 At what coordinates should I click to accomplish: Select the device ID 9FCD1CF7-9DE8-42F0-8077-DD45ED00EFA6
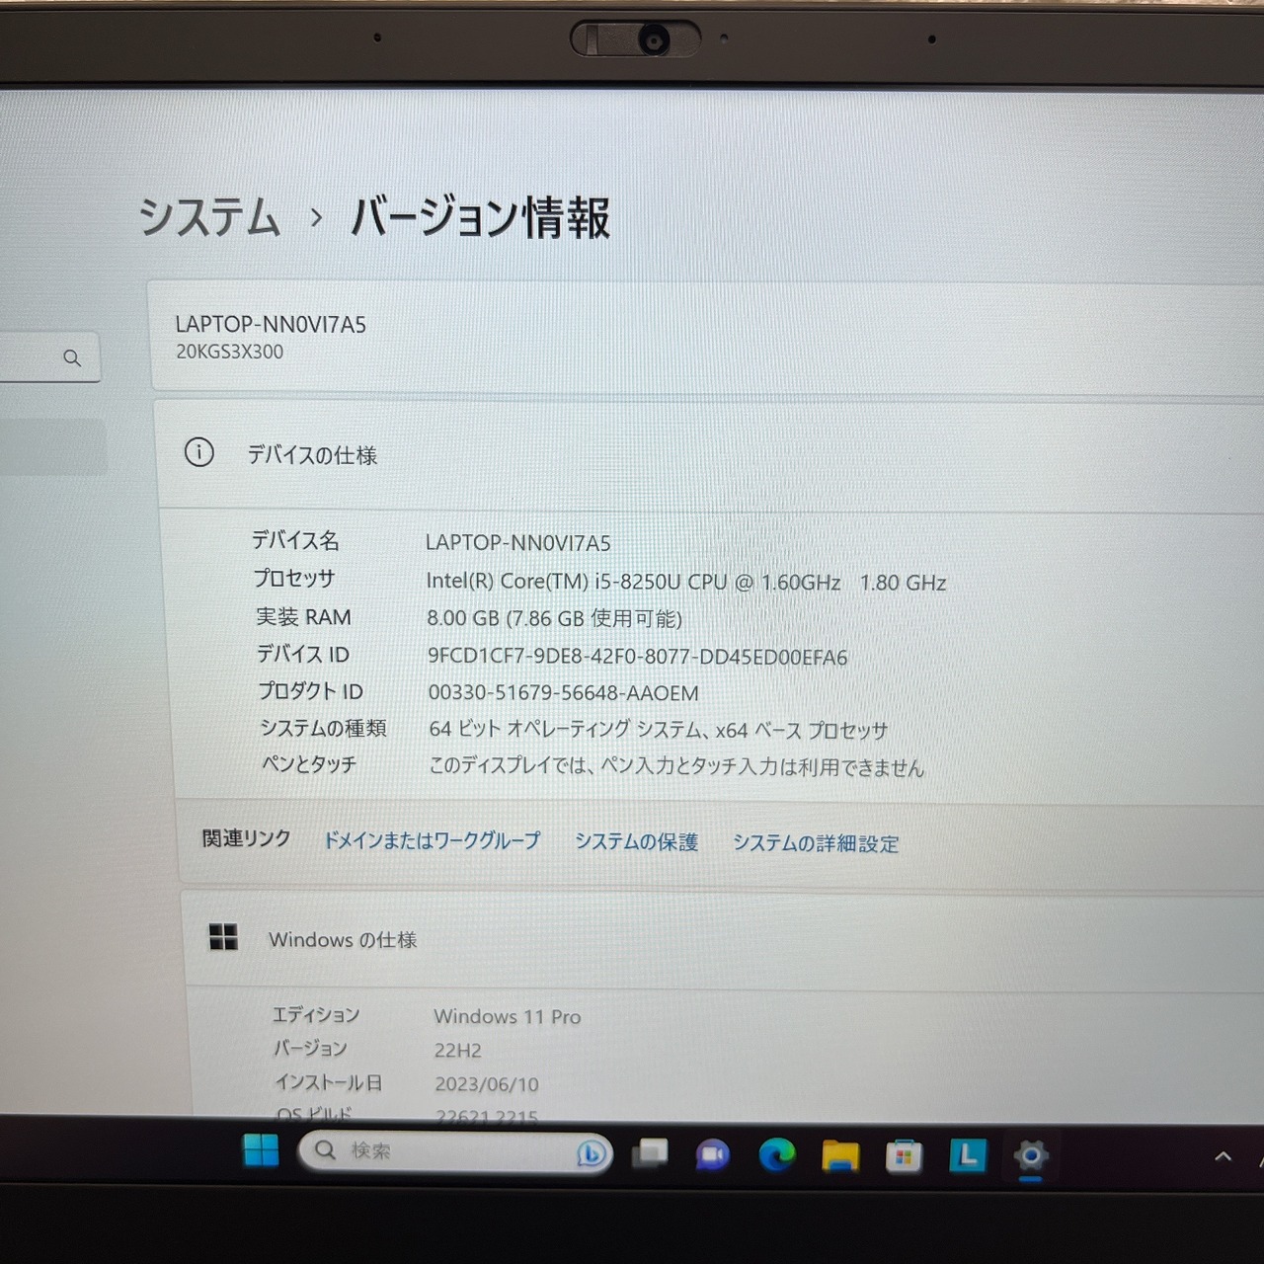tap(637, 657)
